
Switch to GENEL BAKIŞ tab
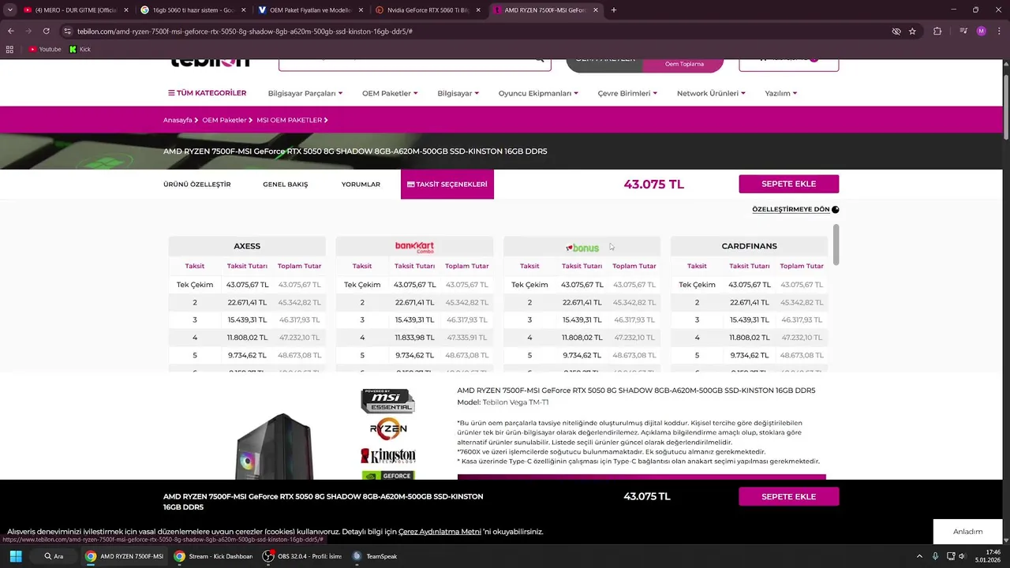tap(286, 184)
